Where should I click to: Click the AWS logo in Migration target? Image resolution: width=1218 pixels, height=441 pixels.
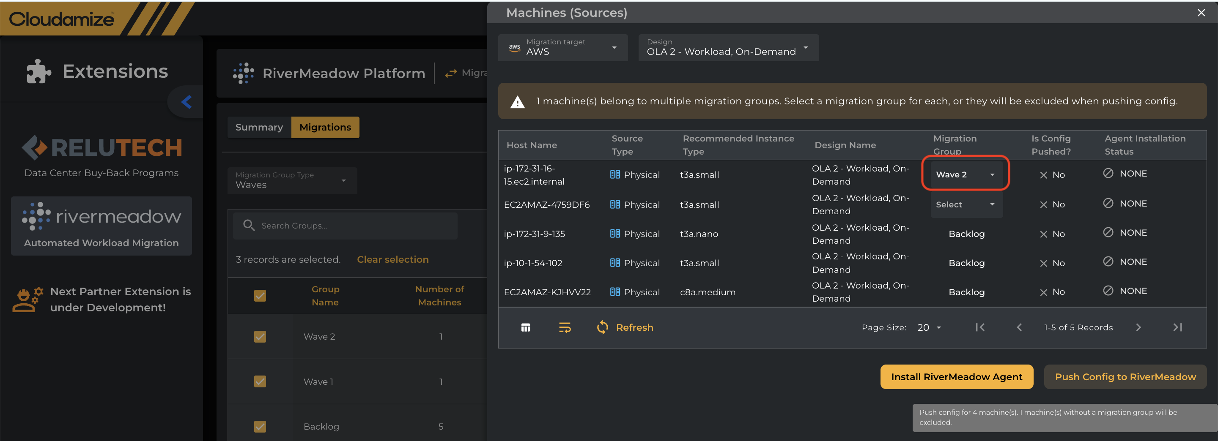[x=514, y=47]
